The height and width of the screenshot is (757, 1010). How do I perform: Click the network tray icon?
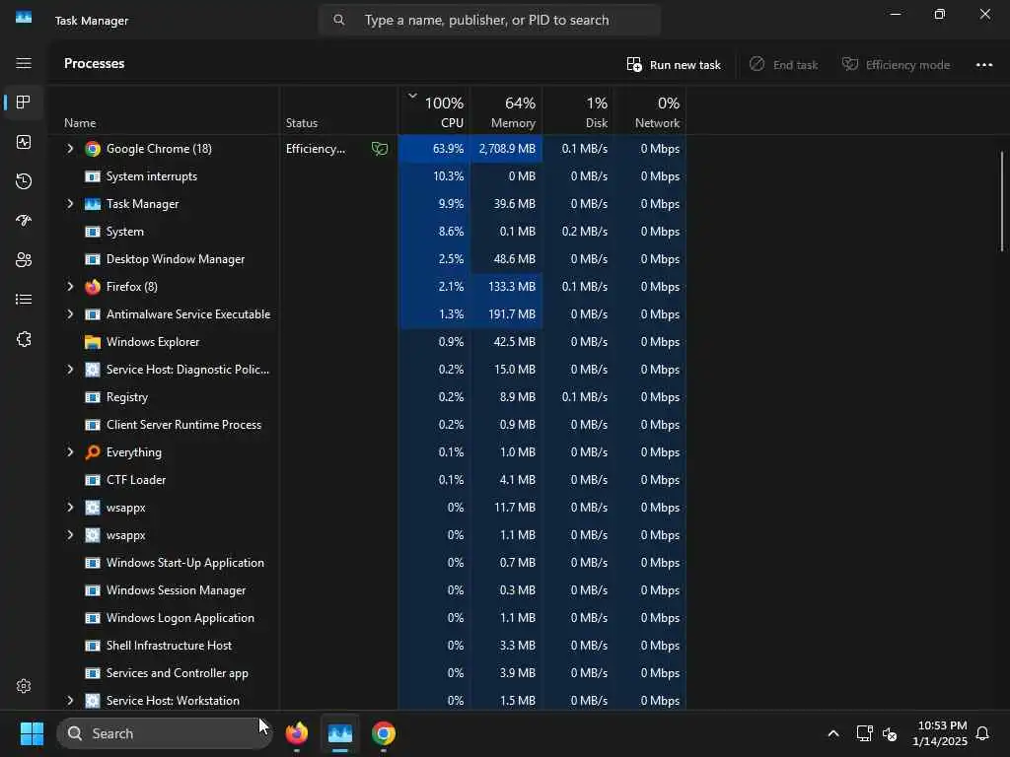(x=864, y=733)
